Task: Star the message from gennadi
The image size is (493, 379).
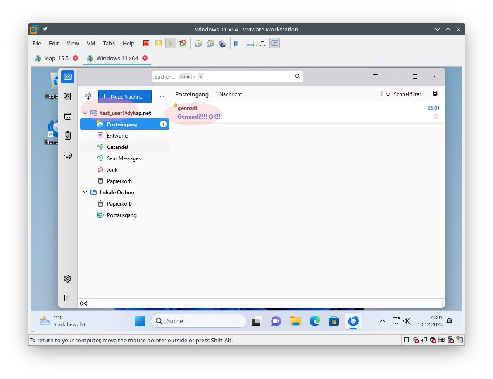Action: tap(436, 116)
